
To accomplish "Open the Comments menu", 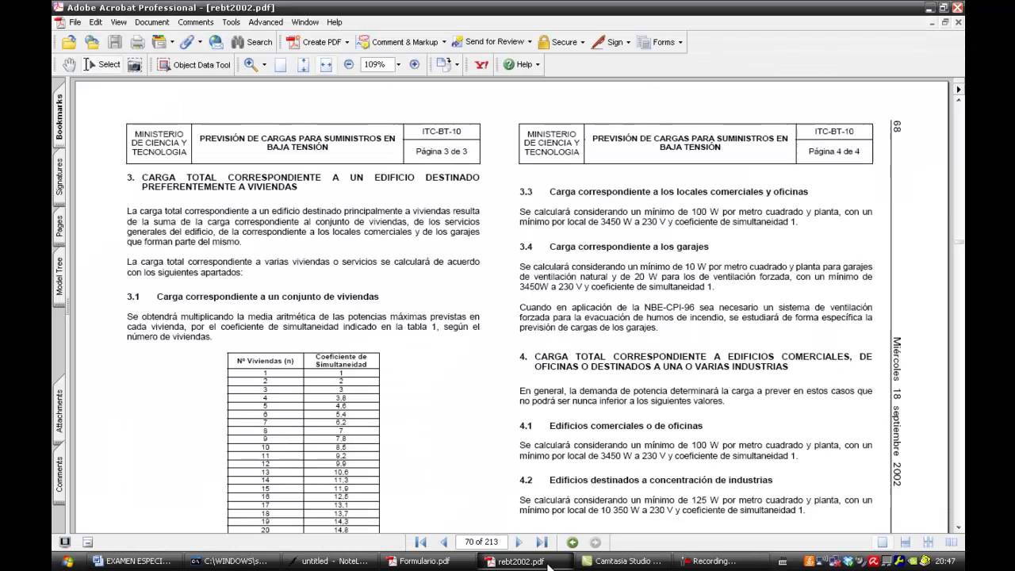I will (196, 22).
